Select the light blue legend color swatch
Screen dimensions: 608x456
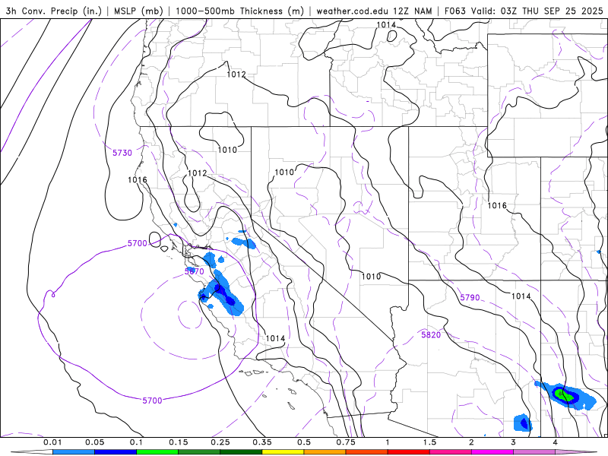74,451
